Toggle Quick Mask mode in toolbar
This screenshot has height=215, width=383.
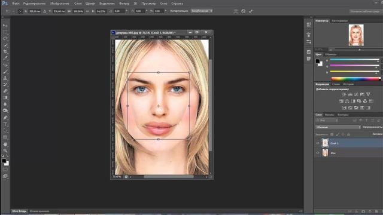pyautogui.click(x=5, y=170)
